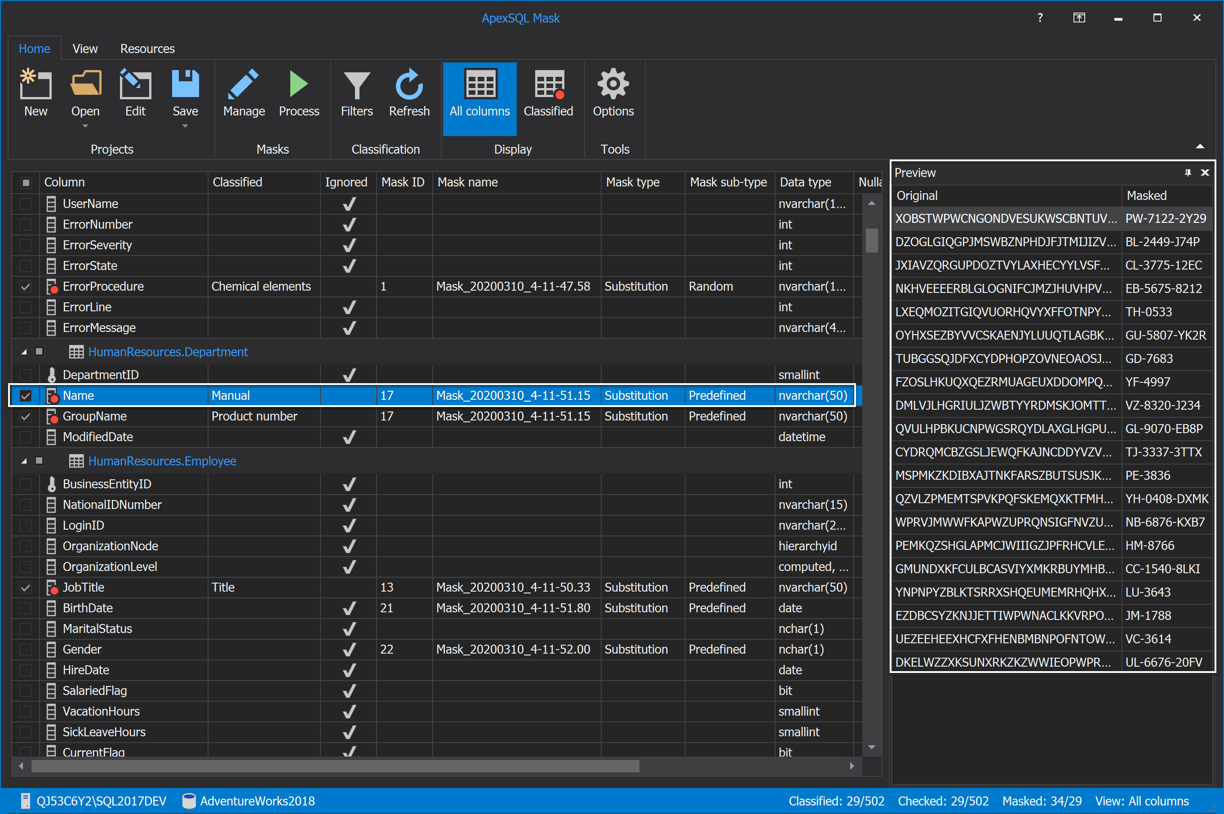The width and height of the screenshot is (1224, 814).
Task: Expand the Open button dropdown
Action: coord(85,126)
